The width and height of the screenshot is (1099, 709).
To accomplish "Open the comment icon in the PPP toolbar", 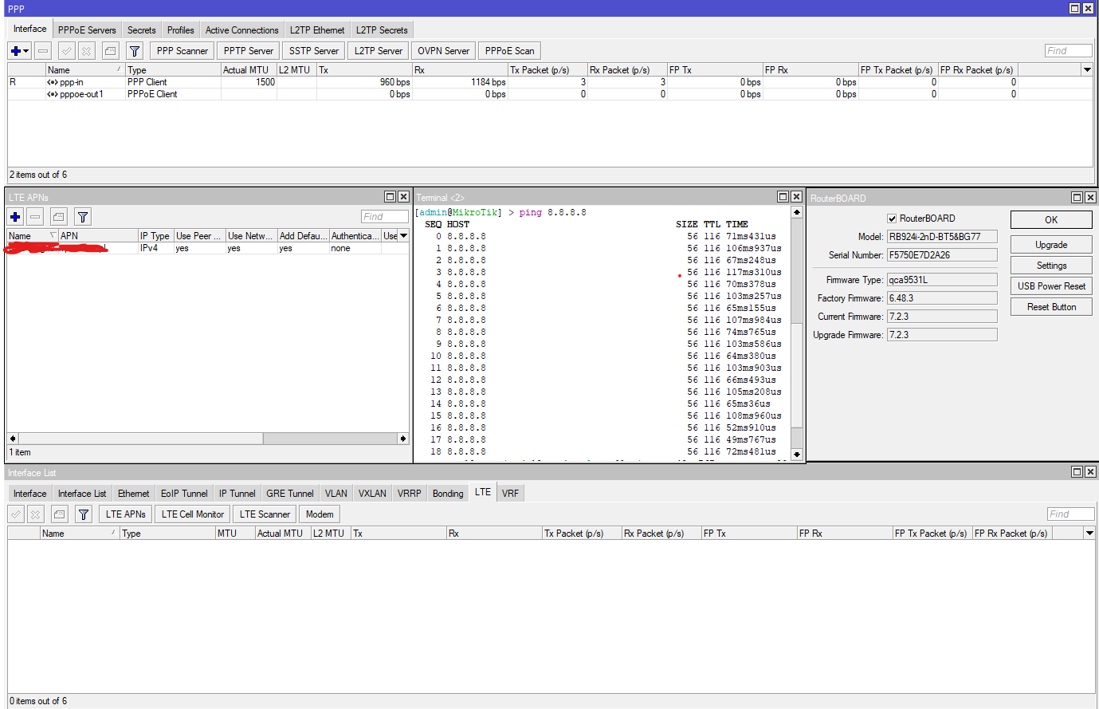I will click(109, 50).
